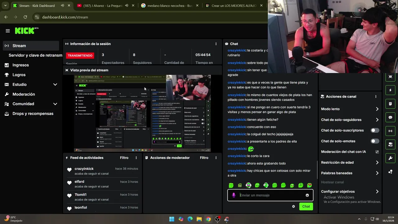Open Feed de actividades three-dot menu
The height and width of the screenshot is (224, 398).
(x=136, y=158)
